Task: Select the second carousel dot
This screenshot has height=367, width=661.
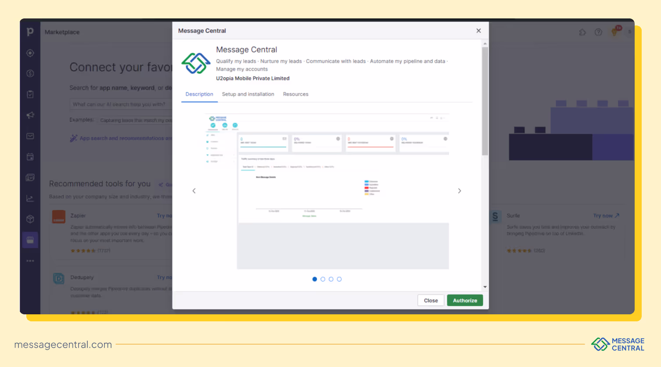Action: [x=323, y=279]
